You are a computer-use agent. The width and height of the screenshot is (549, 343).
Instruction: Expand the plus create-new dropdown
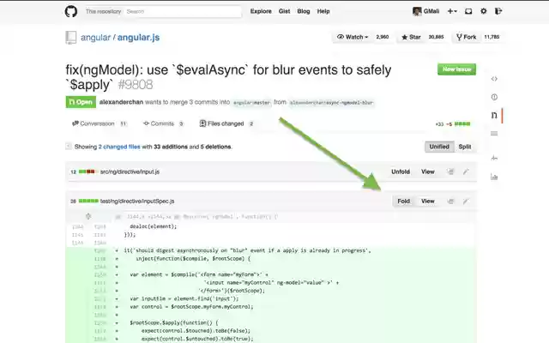pyautogui.click(x=452, y=11)
